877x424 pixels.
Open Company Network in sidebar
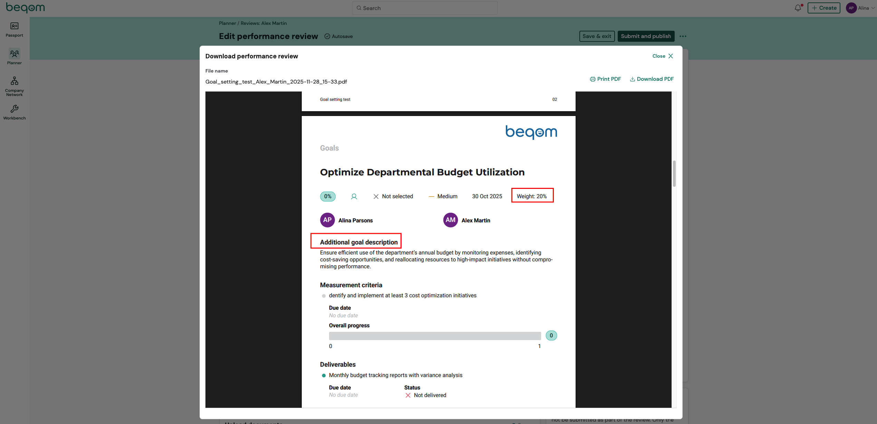[14, 81]
